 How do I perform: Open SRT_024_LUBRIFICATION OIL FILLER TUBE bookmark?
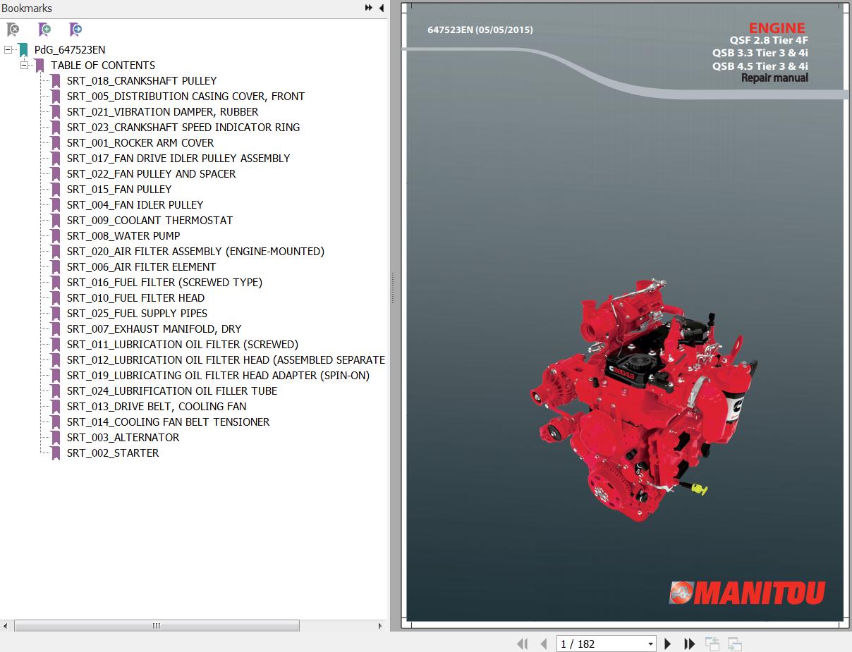point(172,391)
